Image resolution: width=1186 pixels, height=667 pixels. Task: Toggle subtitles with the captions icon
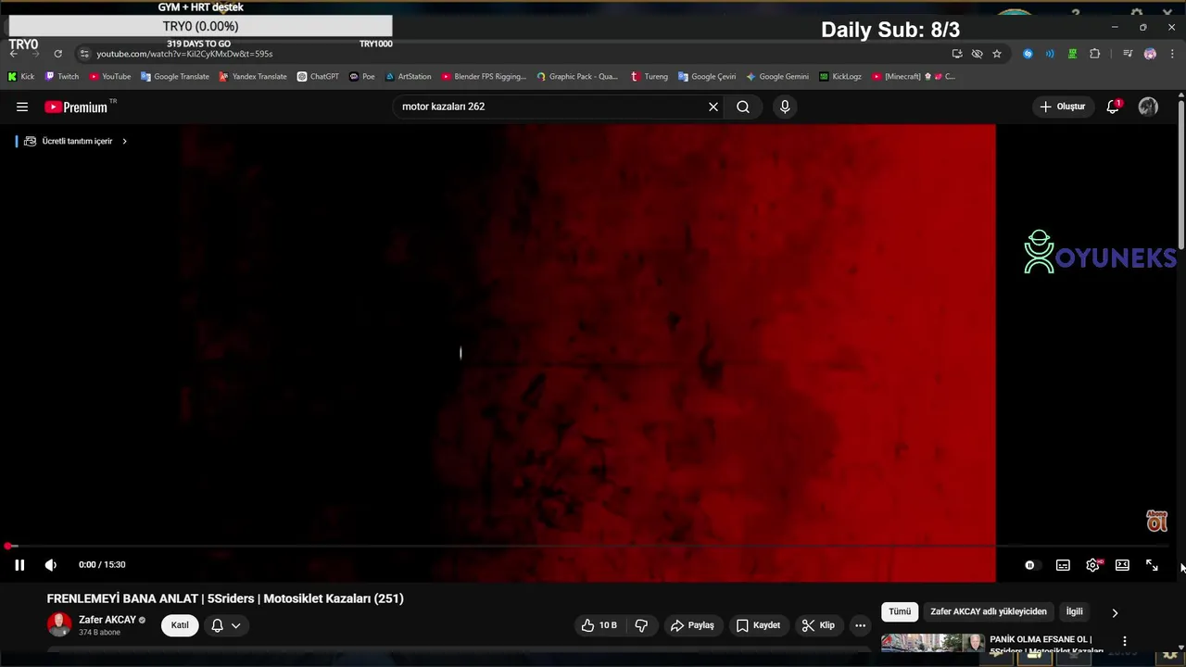pyautogui.click(x=1063, y=565)
